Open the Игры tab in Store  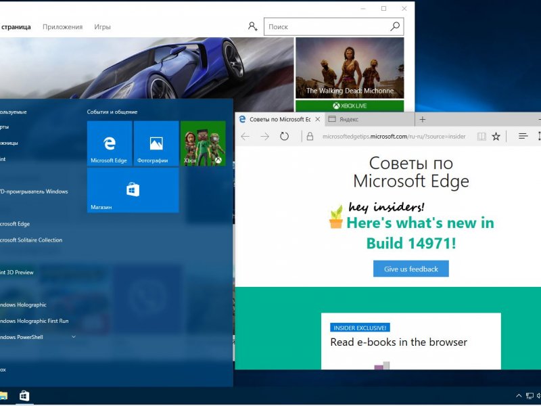click(102, 27)
